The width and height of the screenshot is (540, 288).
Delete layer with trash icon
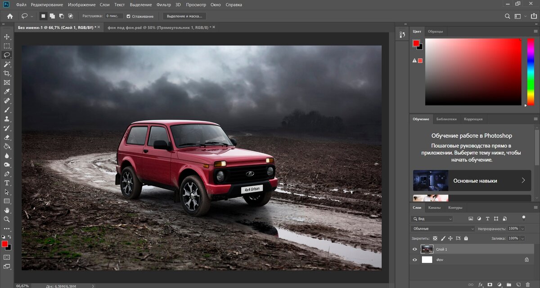pos(528,284)
